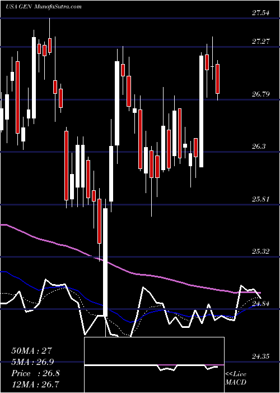The width and height of the screenshot is (280, 393).
Task: Click the 27.27 price axis label
Action: tap(261, 42)
